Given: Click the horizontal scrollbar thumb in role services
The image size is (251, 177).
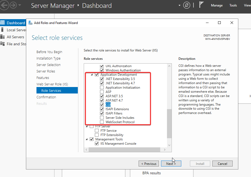Looking at the screenshot, I should [x=124, y=150].
